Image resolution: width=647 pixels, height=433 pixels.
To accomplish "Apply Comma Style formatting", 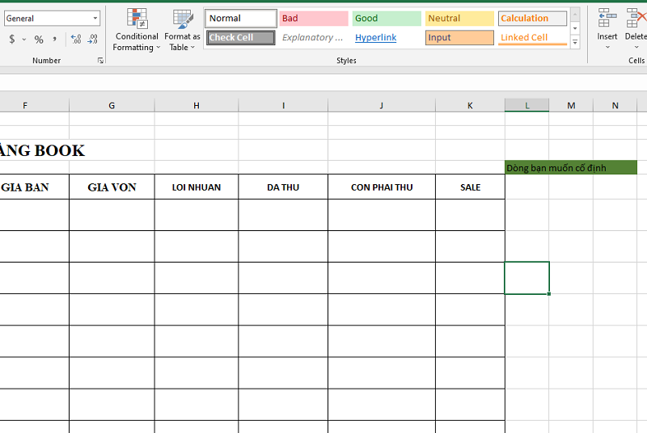I will point(54,39).
